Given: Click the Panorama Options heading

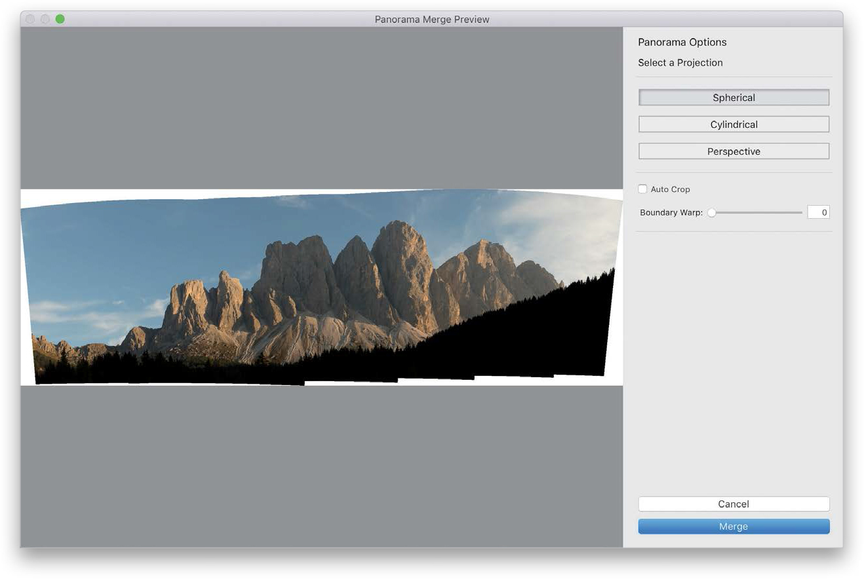Looking at the screenshot, I should click(x=682, y=42).
